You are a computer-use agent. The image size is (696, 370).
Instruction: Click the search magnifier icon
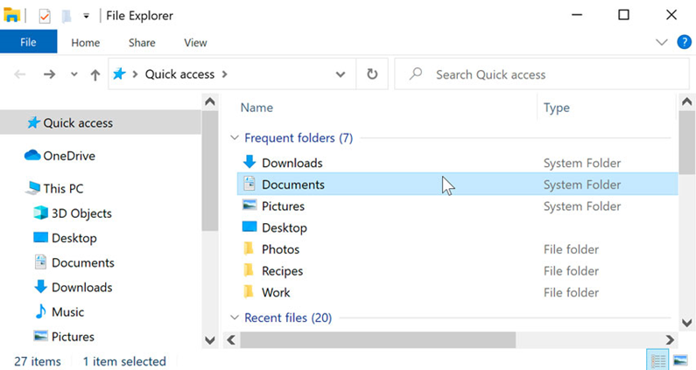[x=416, y=73]
